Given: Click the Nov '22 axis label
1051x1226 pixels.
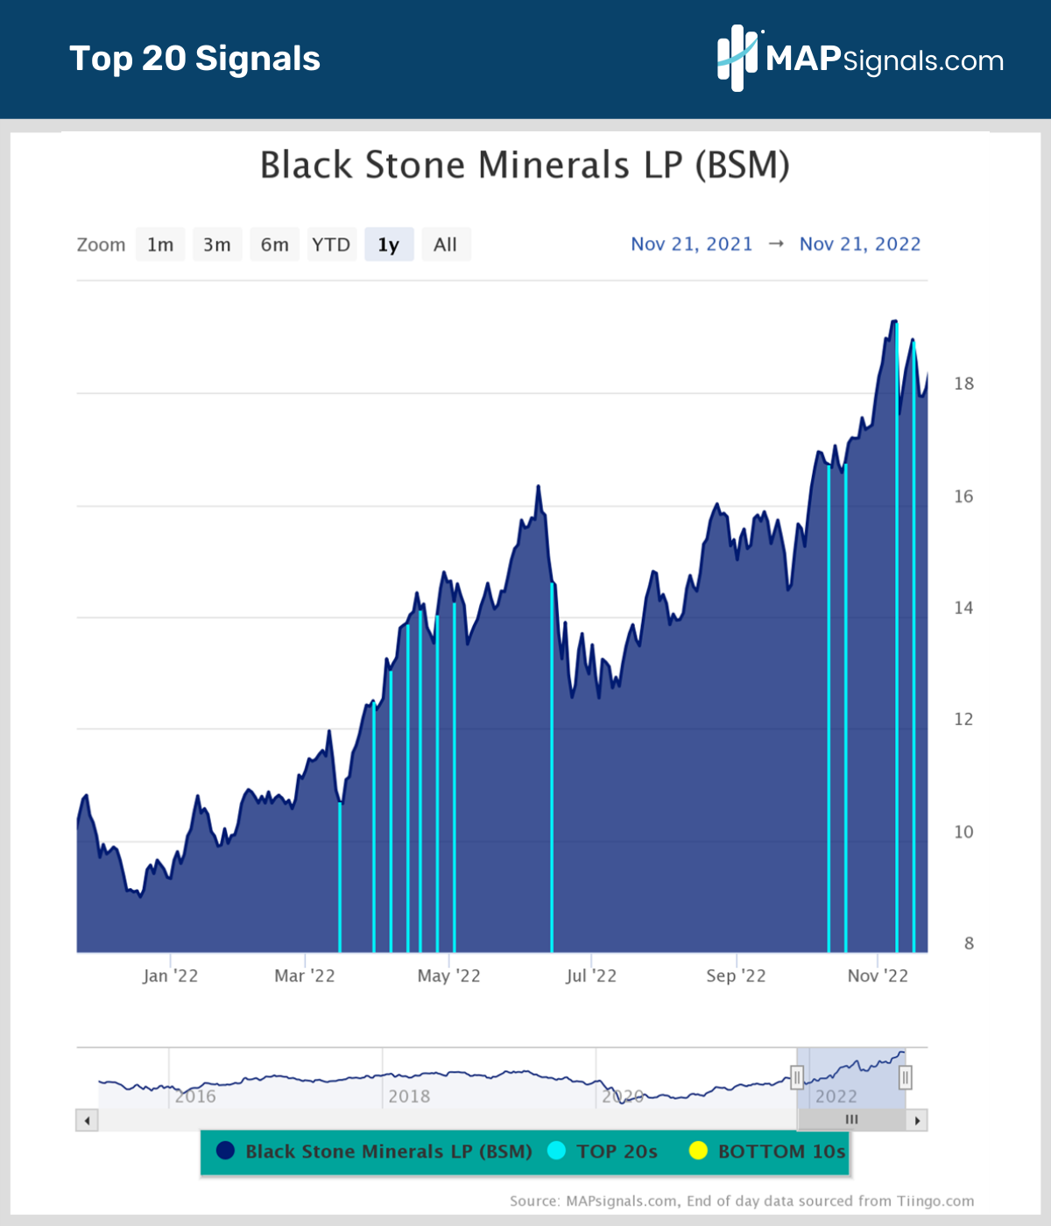Looking at the screenshot, I should (878, 976).
